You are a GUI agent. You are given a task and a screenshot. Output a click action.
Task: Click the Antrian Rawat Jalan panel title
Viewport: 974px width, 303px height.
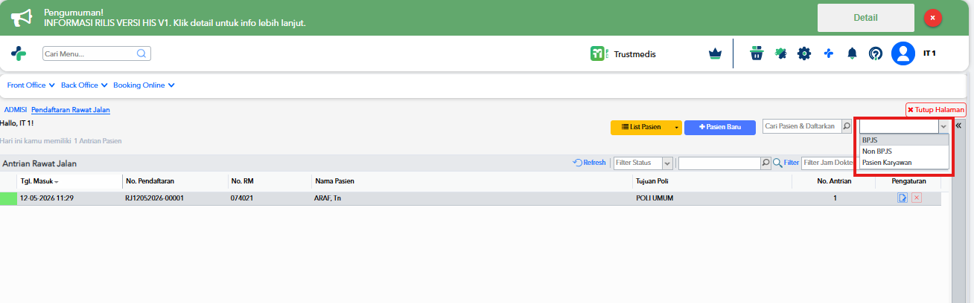(39, 163)
